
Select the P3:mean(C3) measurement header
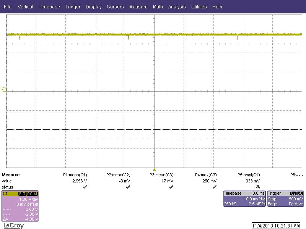pos(161,175)
